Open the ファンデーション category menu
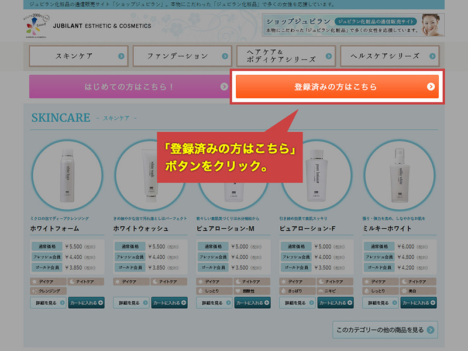The image size is (468, 351). (183, 56)
